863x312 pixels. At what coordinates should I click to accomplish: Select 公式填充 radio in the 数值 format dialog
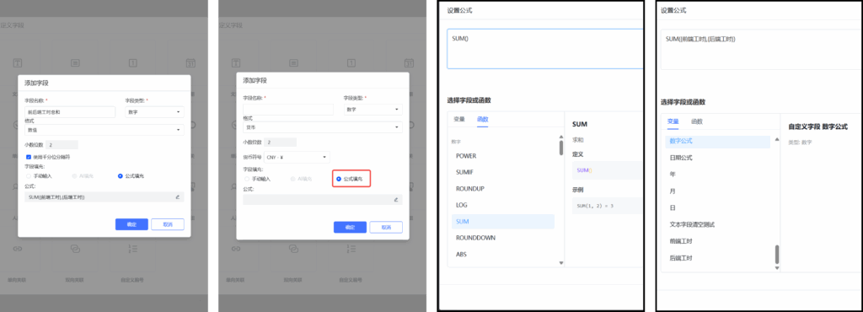[x=120, y=176]
